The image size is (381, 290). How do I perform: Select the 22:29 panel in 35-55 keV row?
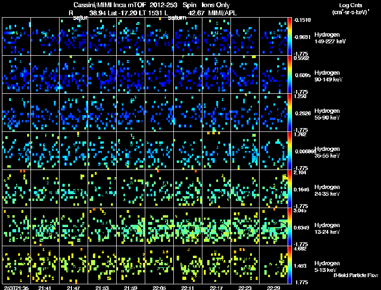coord(273,150)
